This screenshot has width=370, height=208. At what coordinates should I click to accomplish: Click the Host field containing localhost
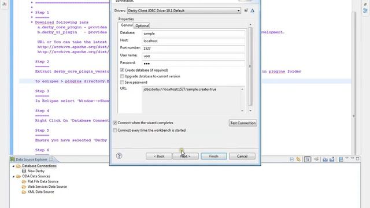(x=193, y=41)
